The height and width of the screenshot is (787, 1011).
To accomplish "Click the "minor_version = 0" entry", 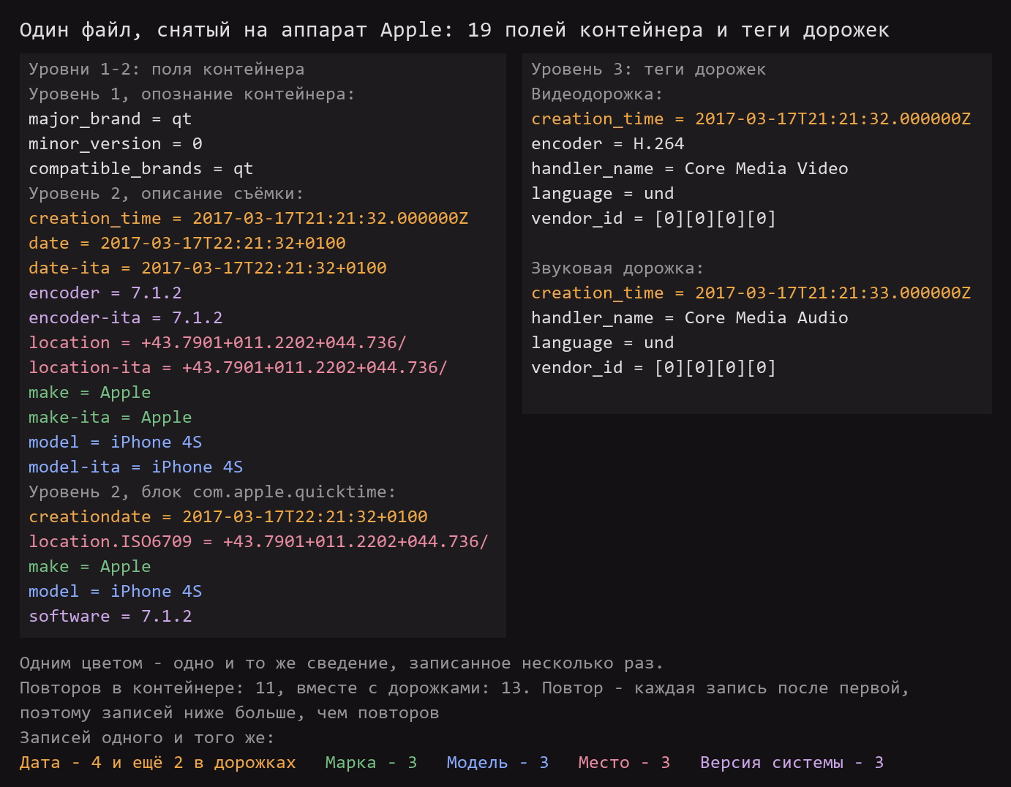I will coord(115,144).
